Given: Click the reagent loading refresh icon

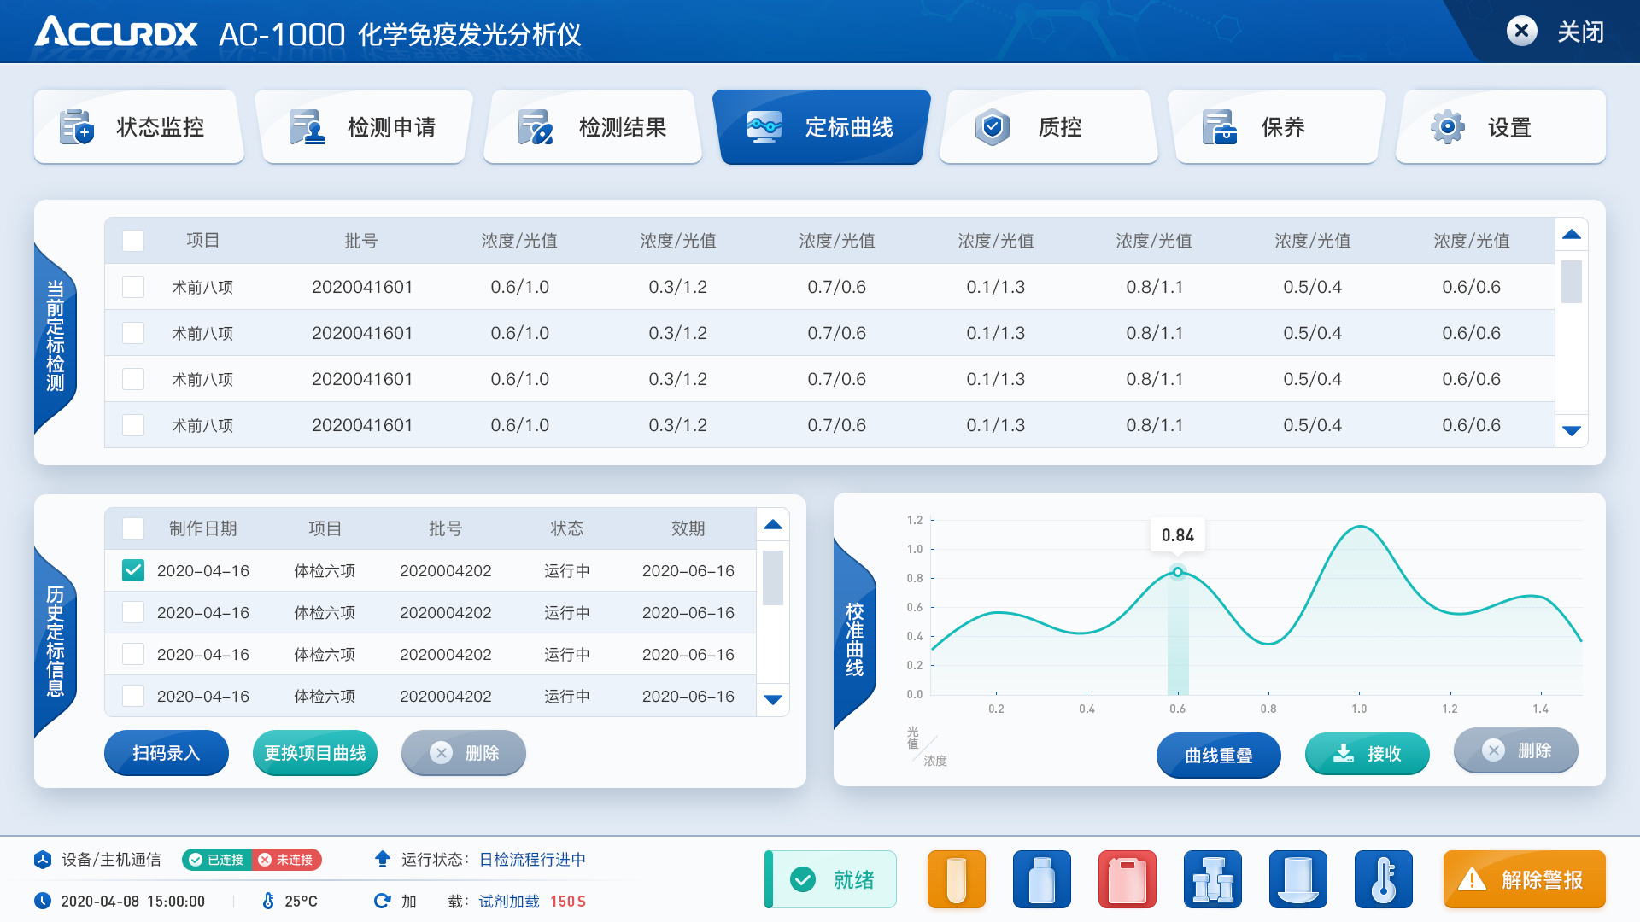Looking at the screenshot, I should pos(382,901).
